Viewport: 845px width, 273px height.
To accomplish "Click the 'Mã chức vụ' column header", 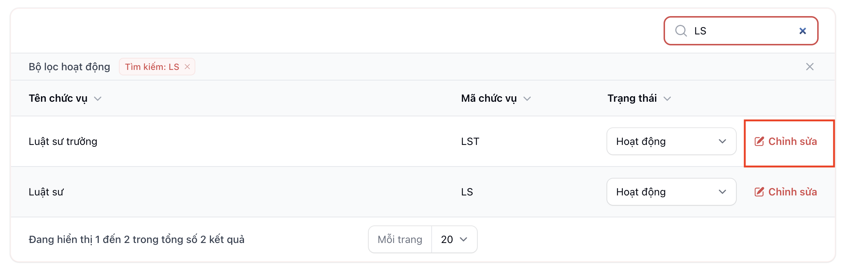I will pos(489,98).
